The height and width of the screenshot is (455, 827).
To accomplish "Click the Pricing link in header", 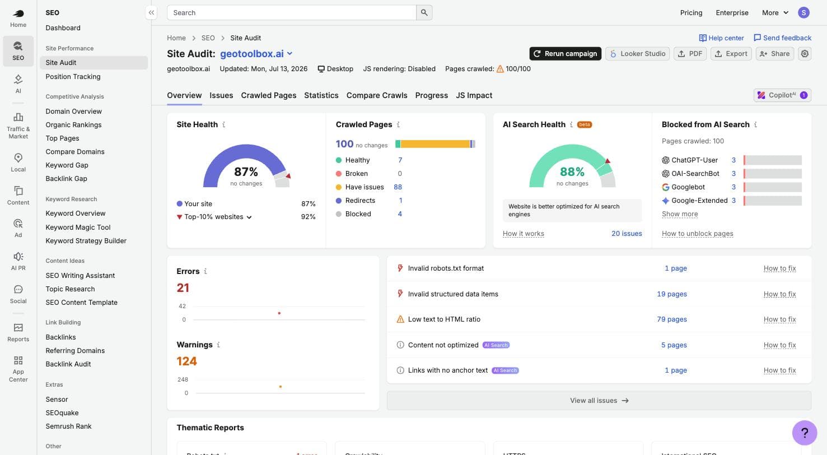I will [x=691, y=12].
